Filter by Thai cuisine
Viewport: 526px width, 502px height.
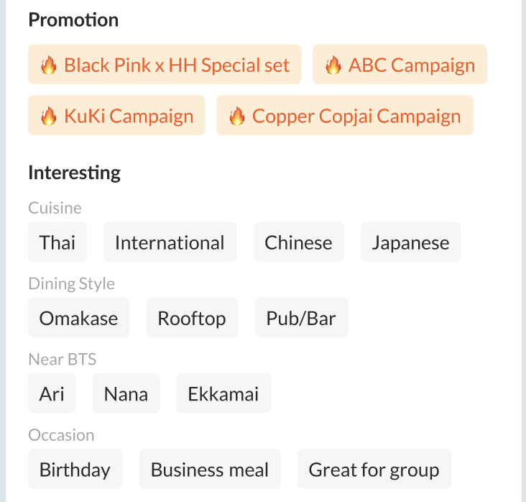tap(57, 242)
